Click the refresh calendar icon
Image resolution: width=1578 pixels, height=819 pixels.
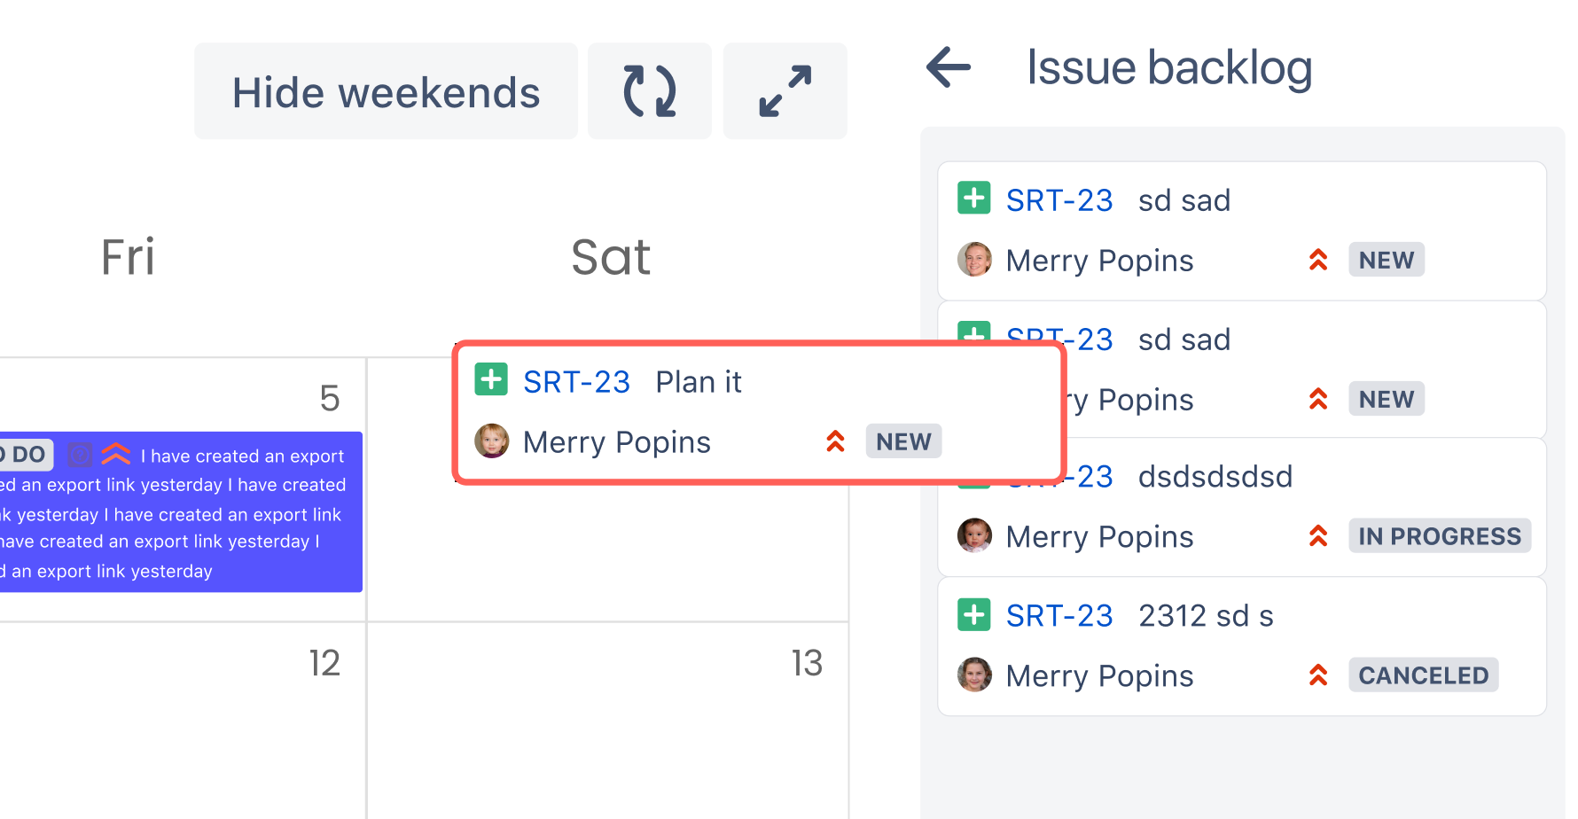(x=649, y=91)
